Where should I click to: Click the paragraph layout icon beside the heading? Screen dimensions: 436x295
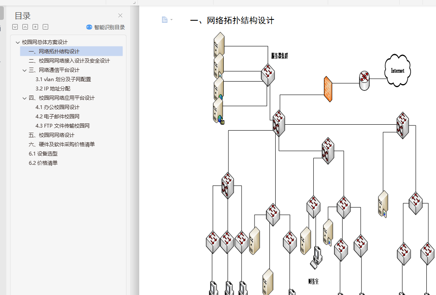pyautogui.click(x=165, y=20)
